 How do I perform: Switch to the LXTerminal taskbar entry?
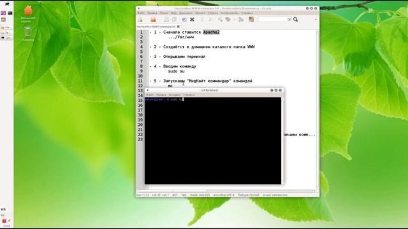[x=6, y=38]
